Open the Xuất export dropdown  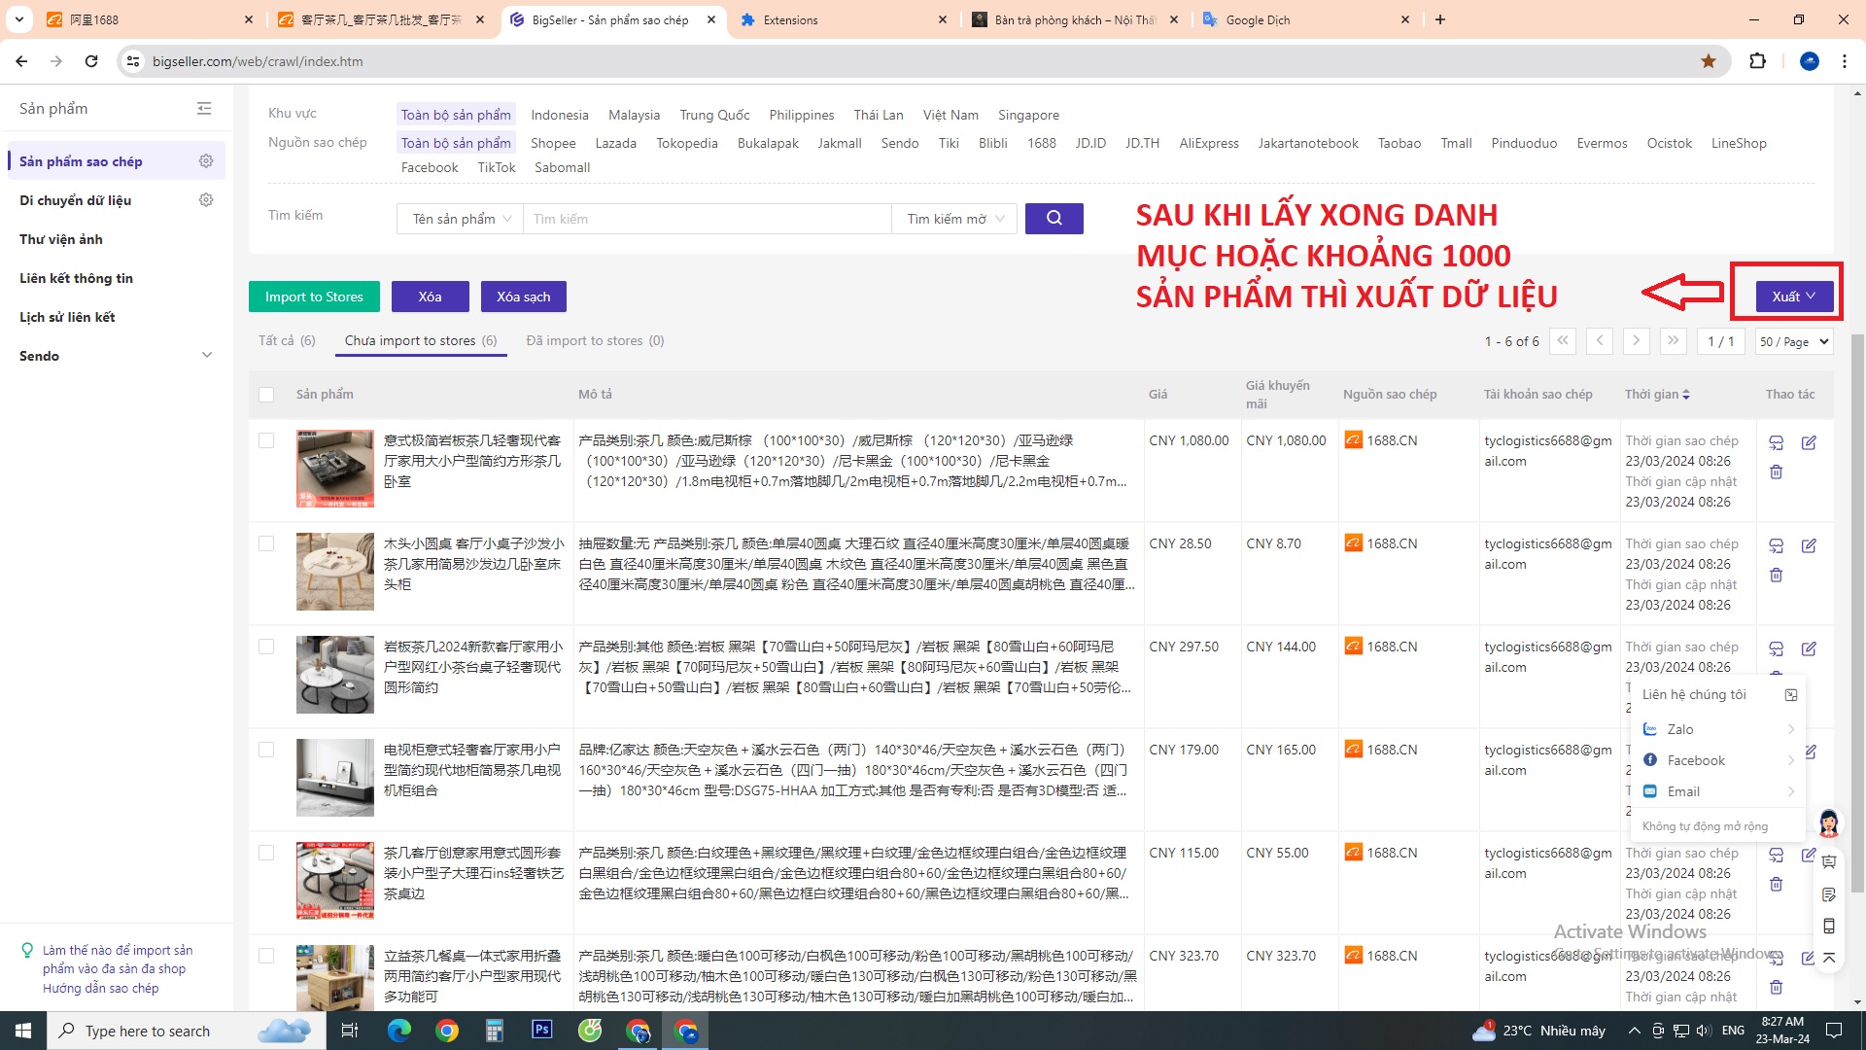coord(1794,297)
